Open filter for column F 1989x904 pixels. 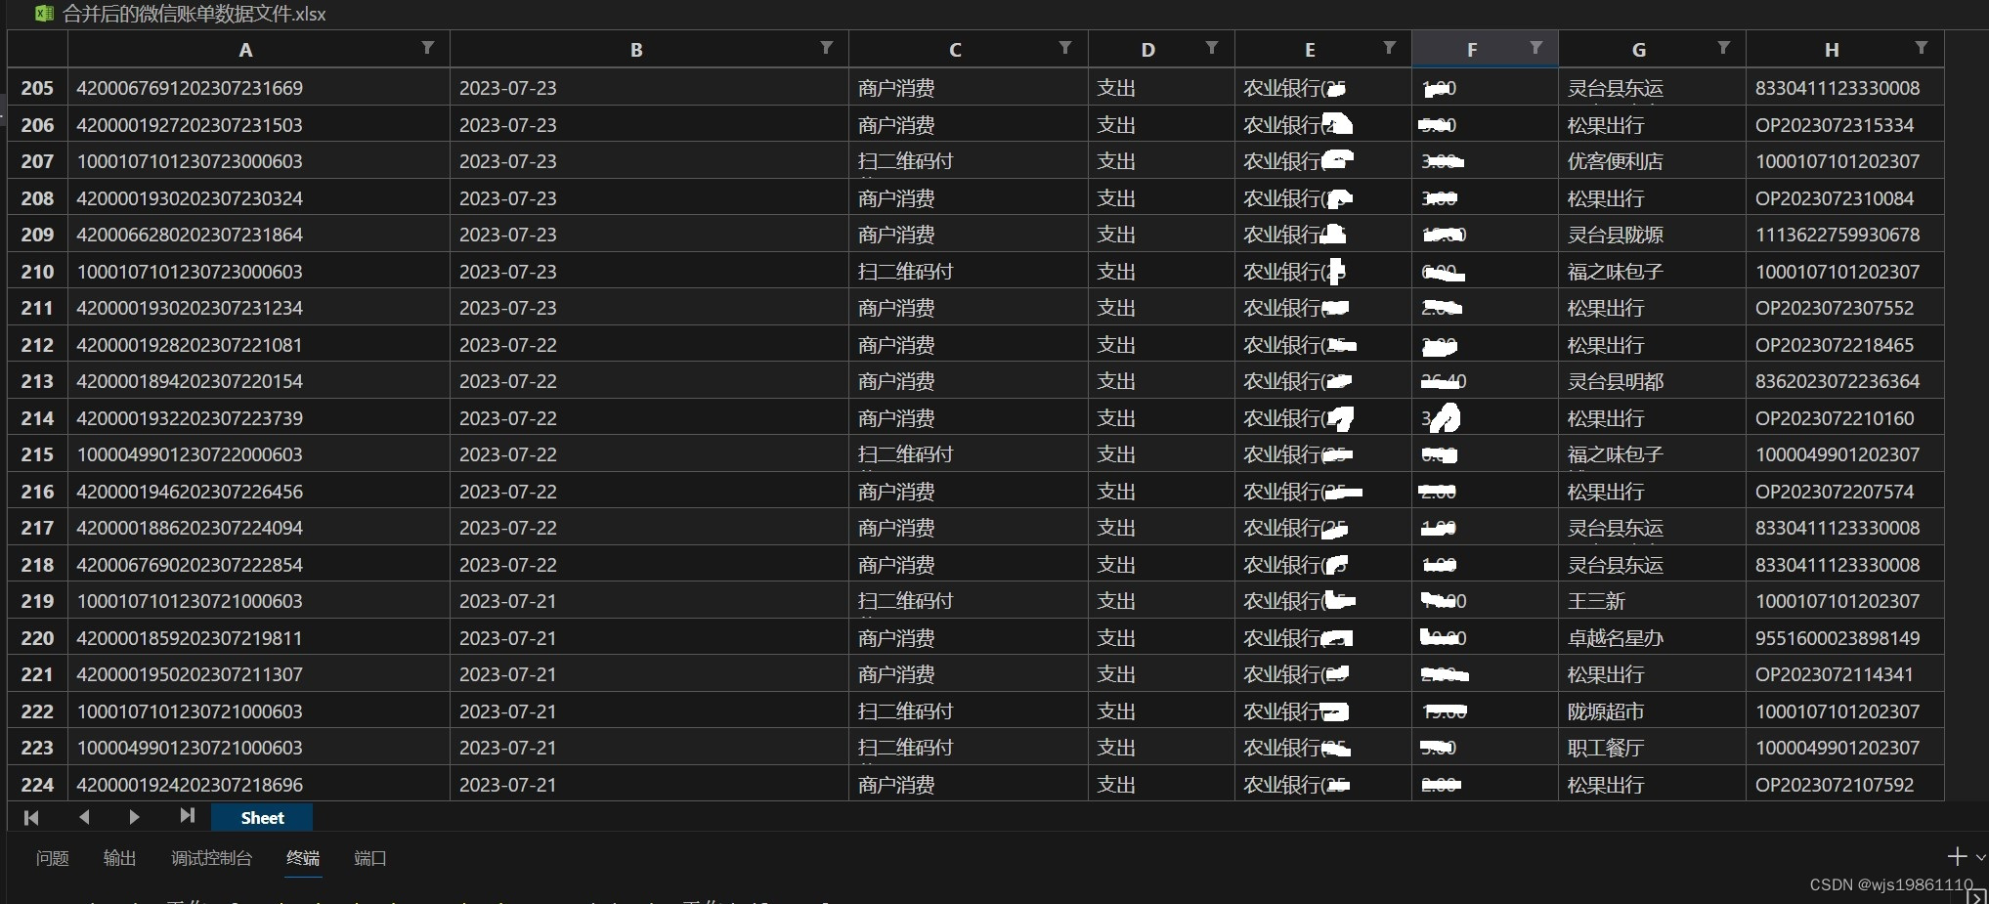click(1536, 48)
